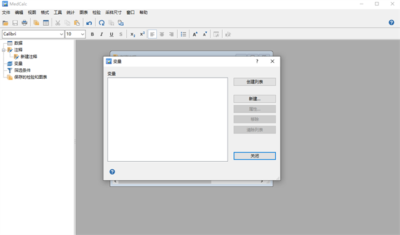
Task: Open the contents window icon beside printer
Action: coord(36,23)
